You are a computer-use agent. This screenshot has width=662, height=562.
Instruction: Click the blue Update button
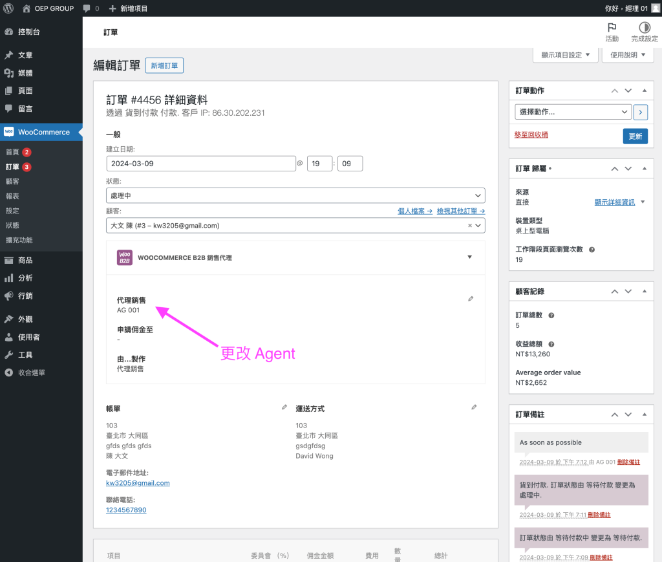[635, 136]
